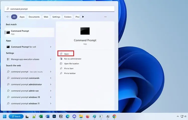The width and height of the screenshot is (188, 120).
Task: Choose Run as administrator
Action: [x=71, y=59]
